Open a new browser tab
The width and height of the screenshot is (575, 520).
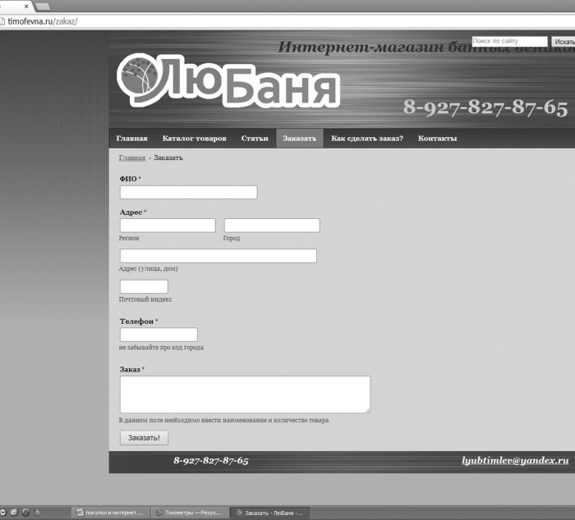click(43, 7)
